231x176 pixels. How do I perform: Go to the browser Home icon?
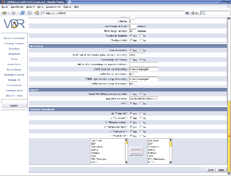click(x=37, y=13)
